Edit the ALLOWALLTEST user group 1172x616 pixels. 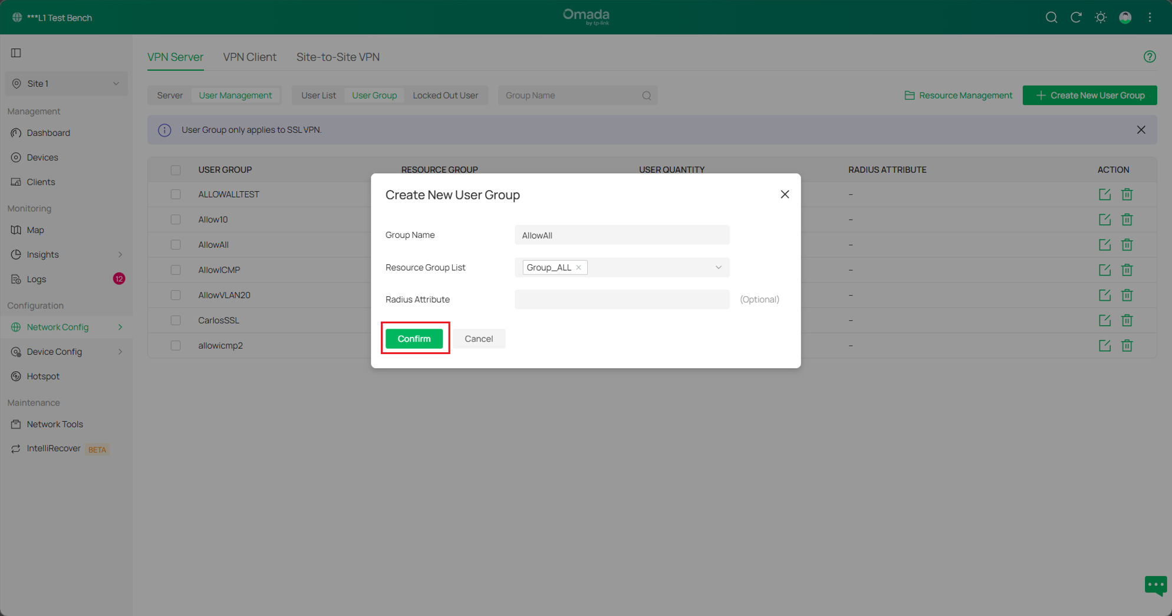(1105, 194)
